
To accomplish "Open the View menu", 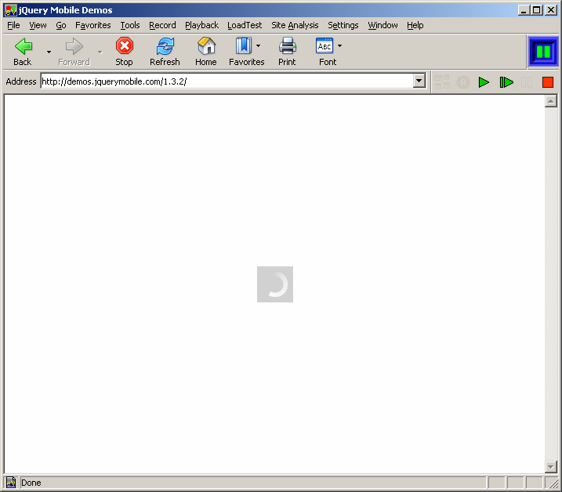I will point(38,25).
